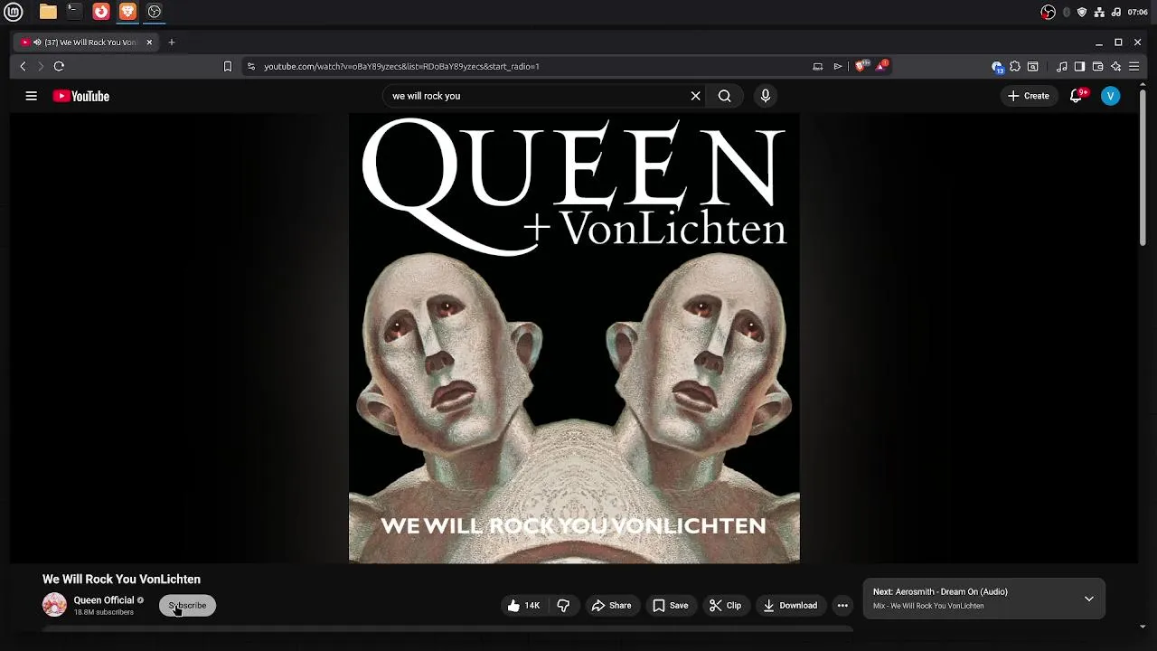Screen dimensions: 1157x651
Task: Open Brave Wallet icon
Action: 1097,66
